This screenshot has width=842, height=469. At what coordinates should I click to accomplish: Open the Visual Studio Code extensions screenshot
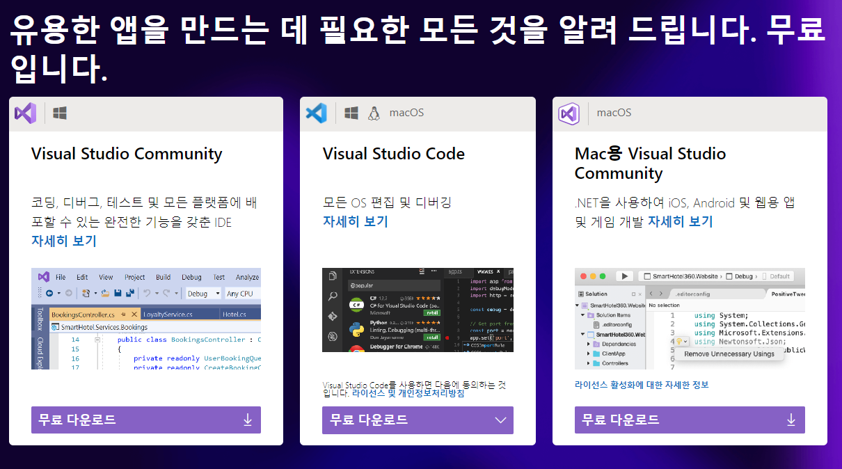[x=418, y=310]
